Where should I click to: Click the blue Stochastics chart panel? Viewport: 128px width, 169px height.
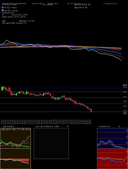112,138
